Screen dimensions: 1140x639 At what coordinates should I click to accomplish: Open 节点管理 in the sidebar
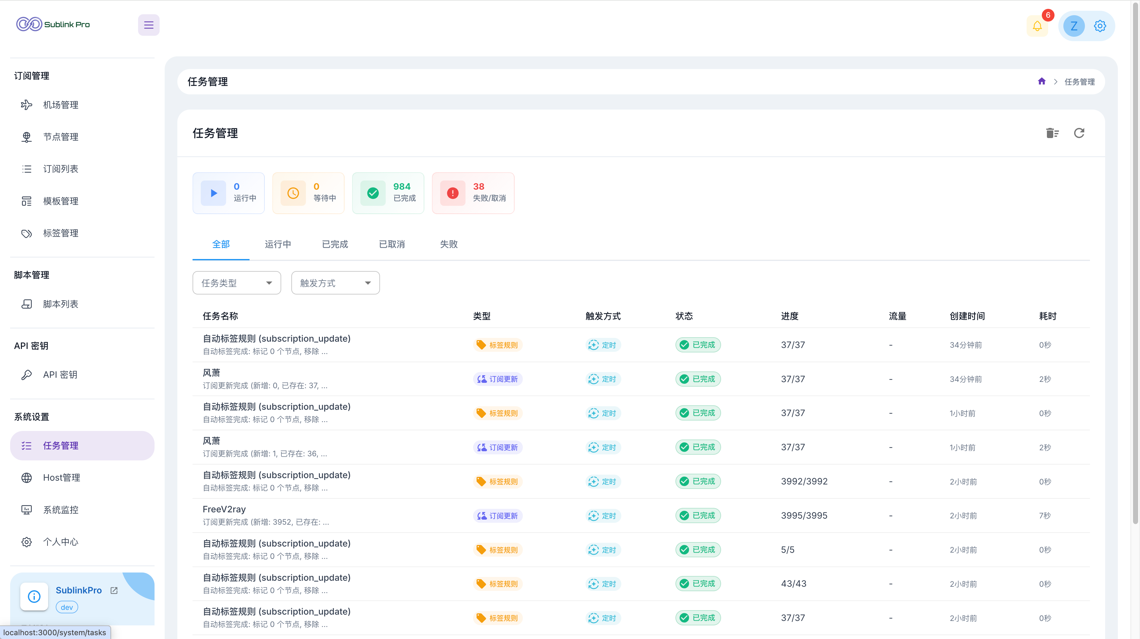tap(82, 137)
